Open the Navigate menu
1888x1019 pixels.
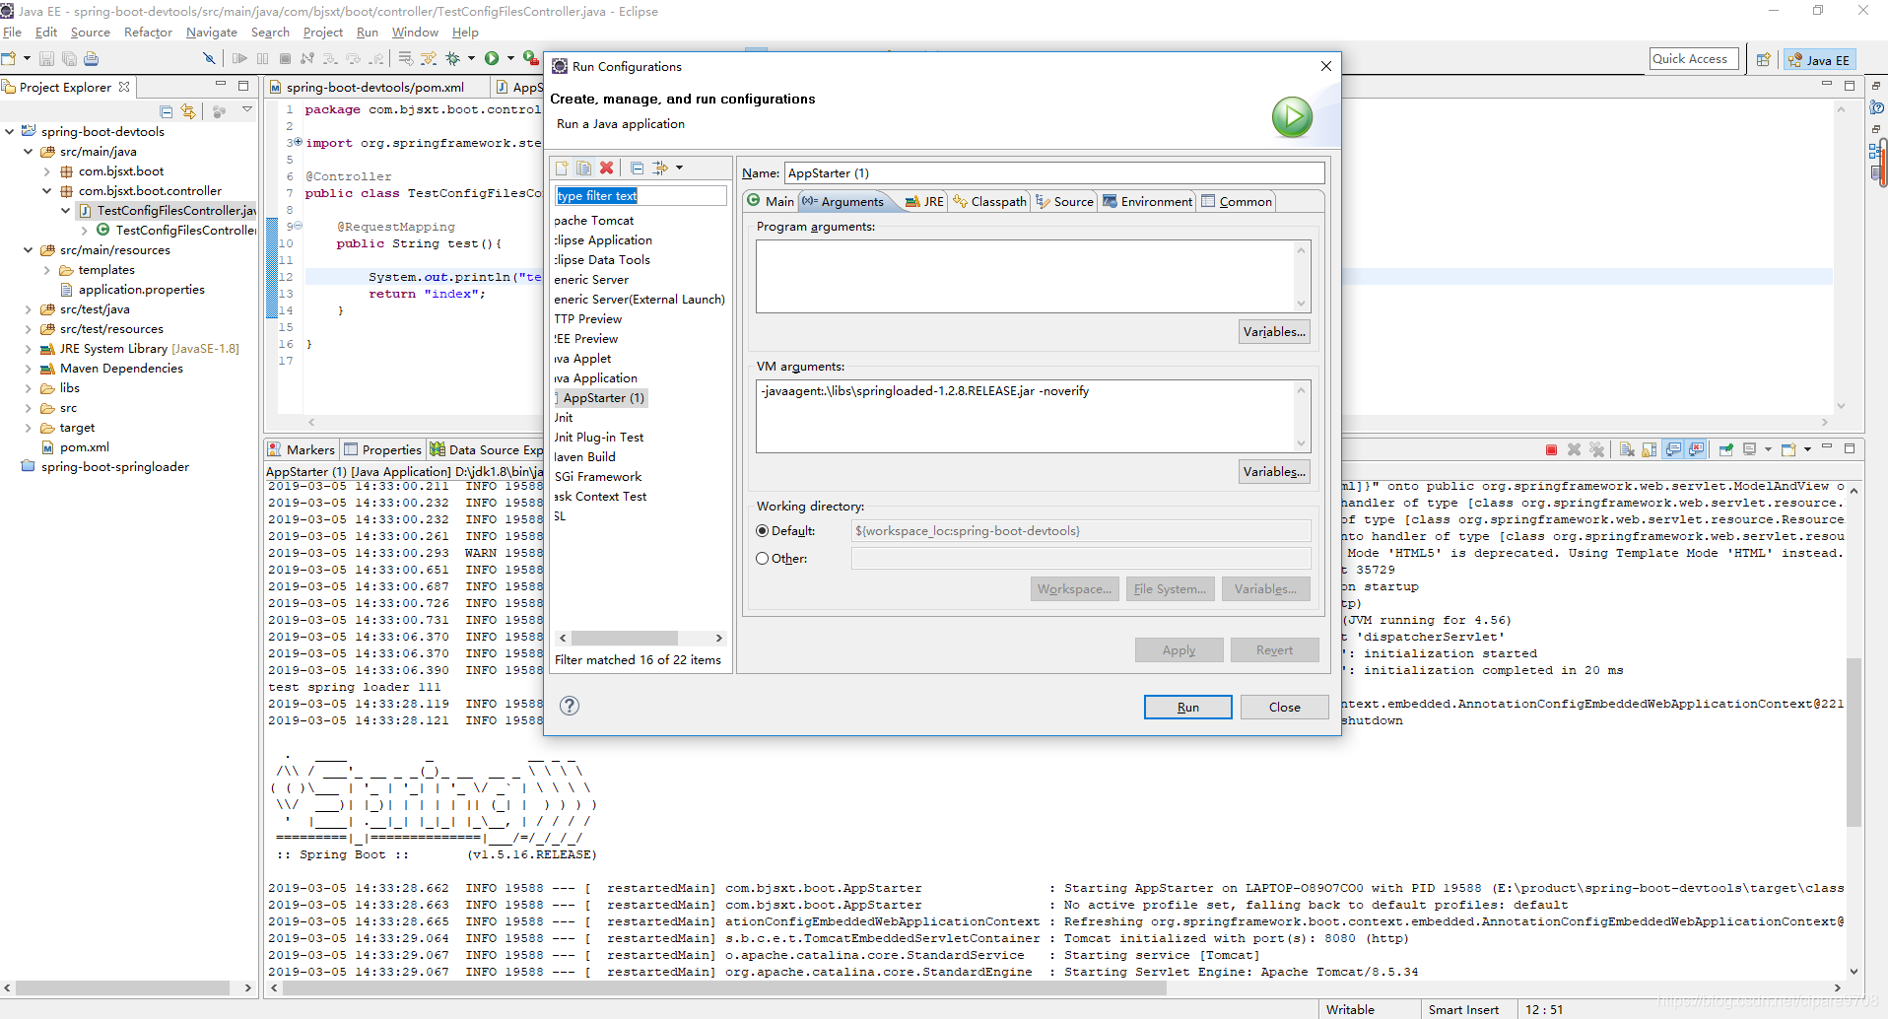click(212, 33)
